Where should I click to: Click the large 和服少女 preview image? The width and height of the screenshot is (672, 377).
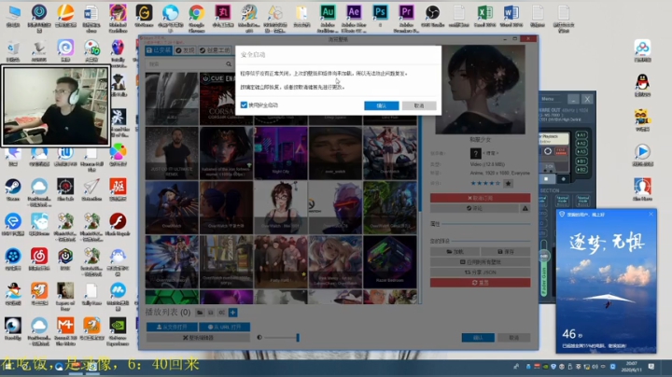coord(480,90)
